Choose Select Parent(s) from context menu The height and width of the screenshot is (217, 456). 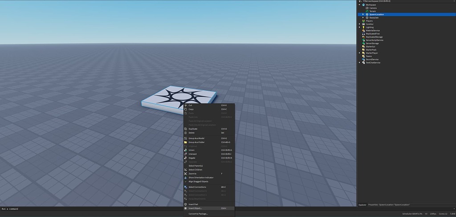tap(209, 166)
